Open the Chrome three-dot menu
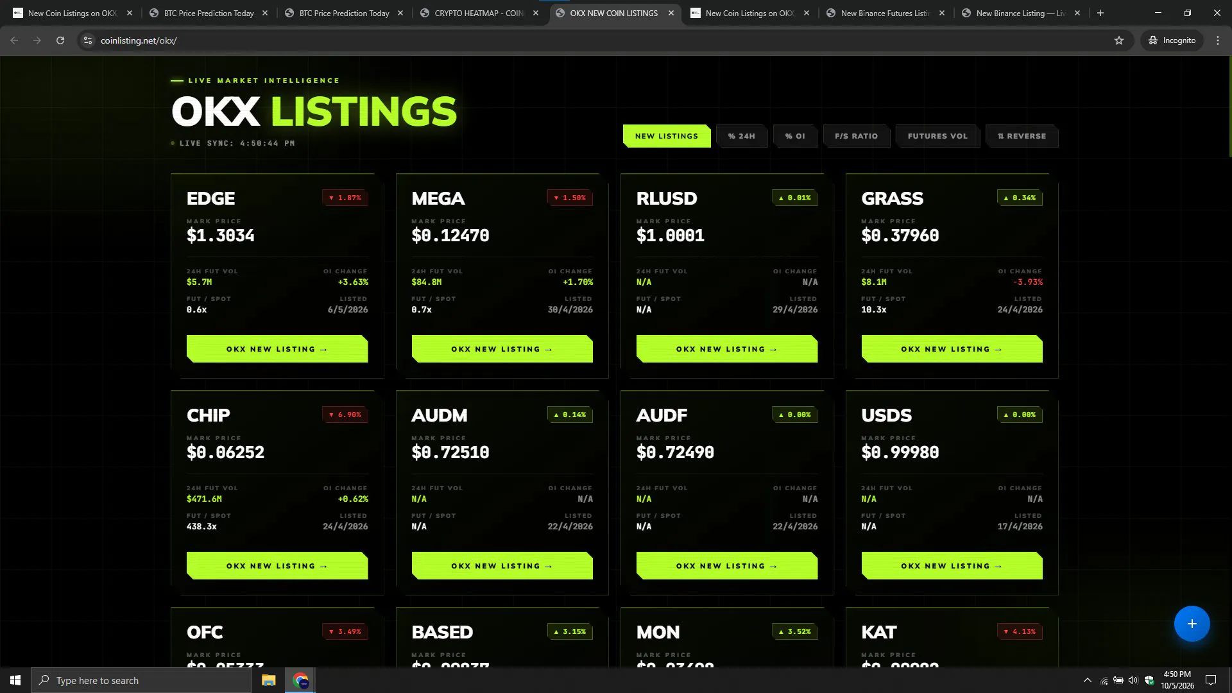Screen dimensions: 1232x693 [x=1218, y=40]
